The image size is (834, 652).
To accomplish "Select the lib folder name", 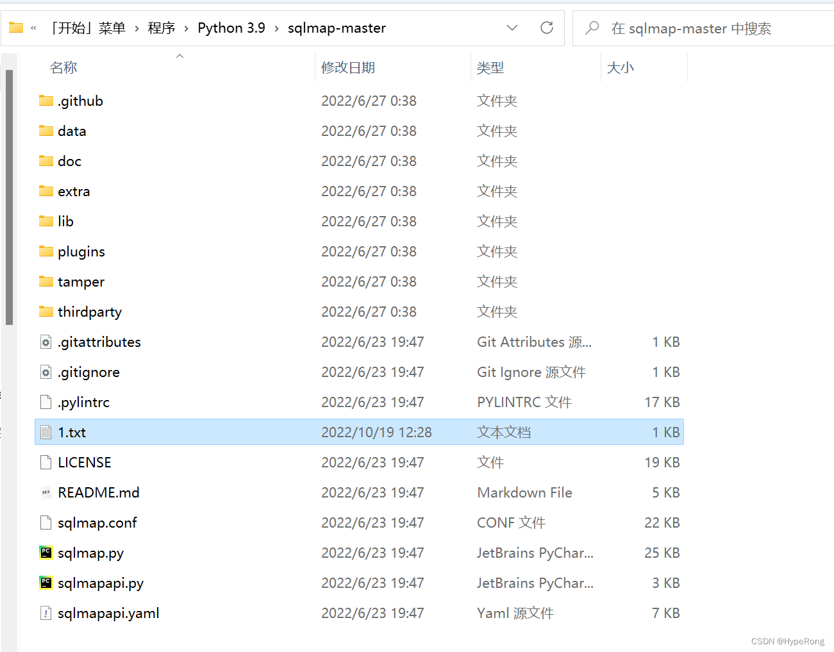I will pos(65,221).
